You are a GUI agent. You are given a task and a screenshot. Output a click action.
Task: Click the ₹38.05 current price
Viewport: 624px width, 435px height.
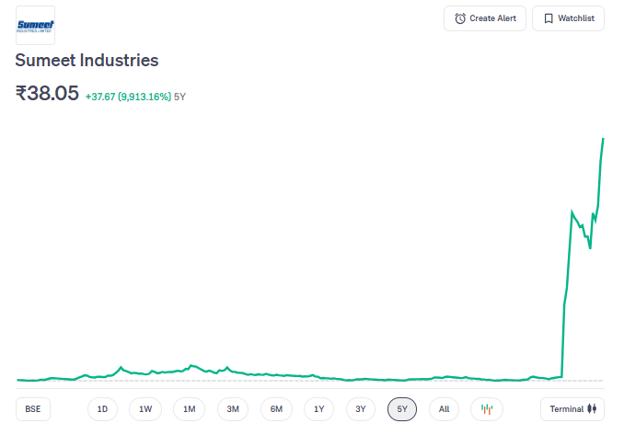pos(47,93)
